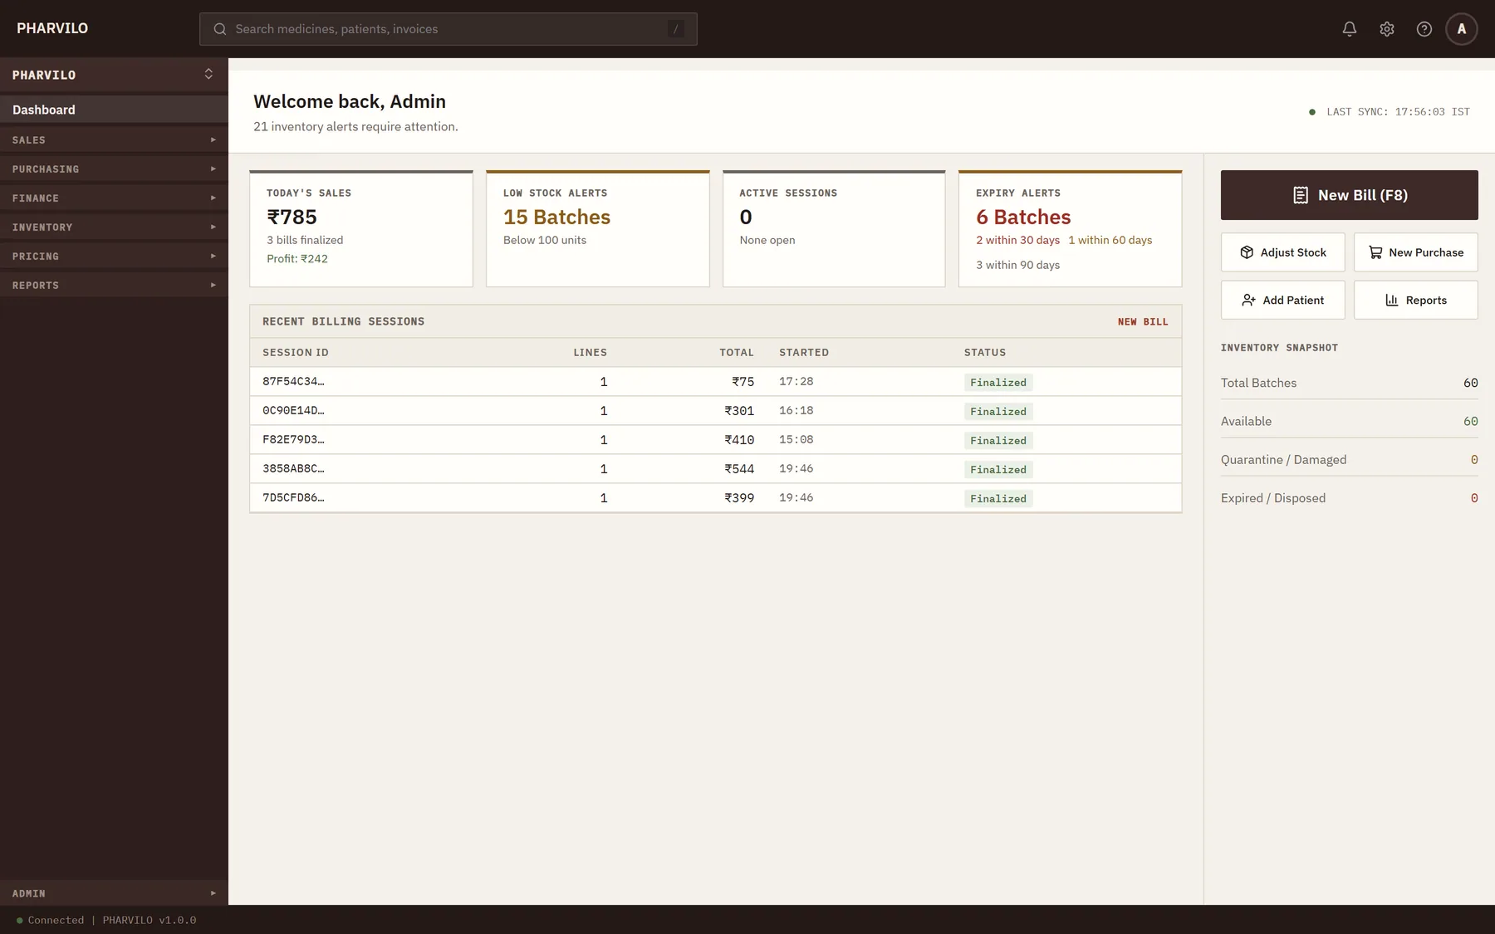Click the New Bill (F8) button
The image size is (1495, 934).
click(x=1349, y=195)
